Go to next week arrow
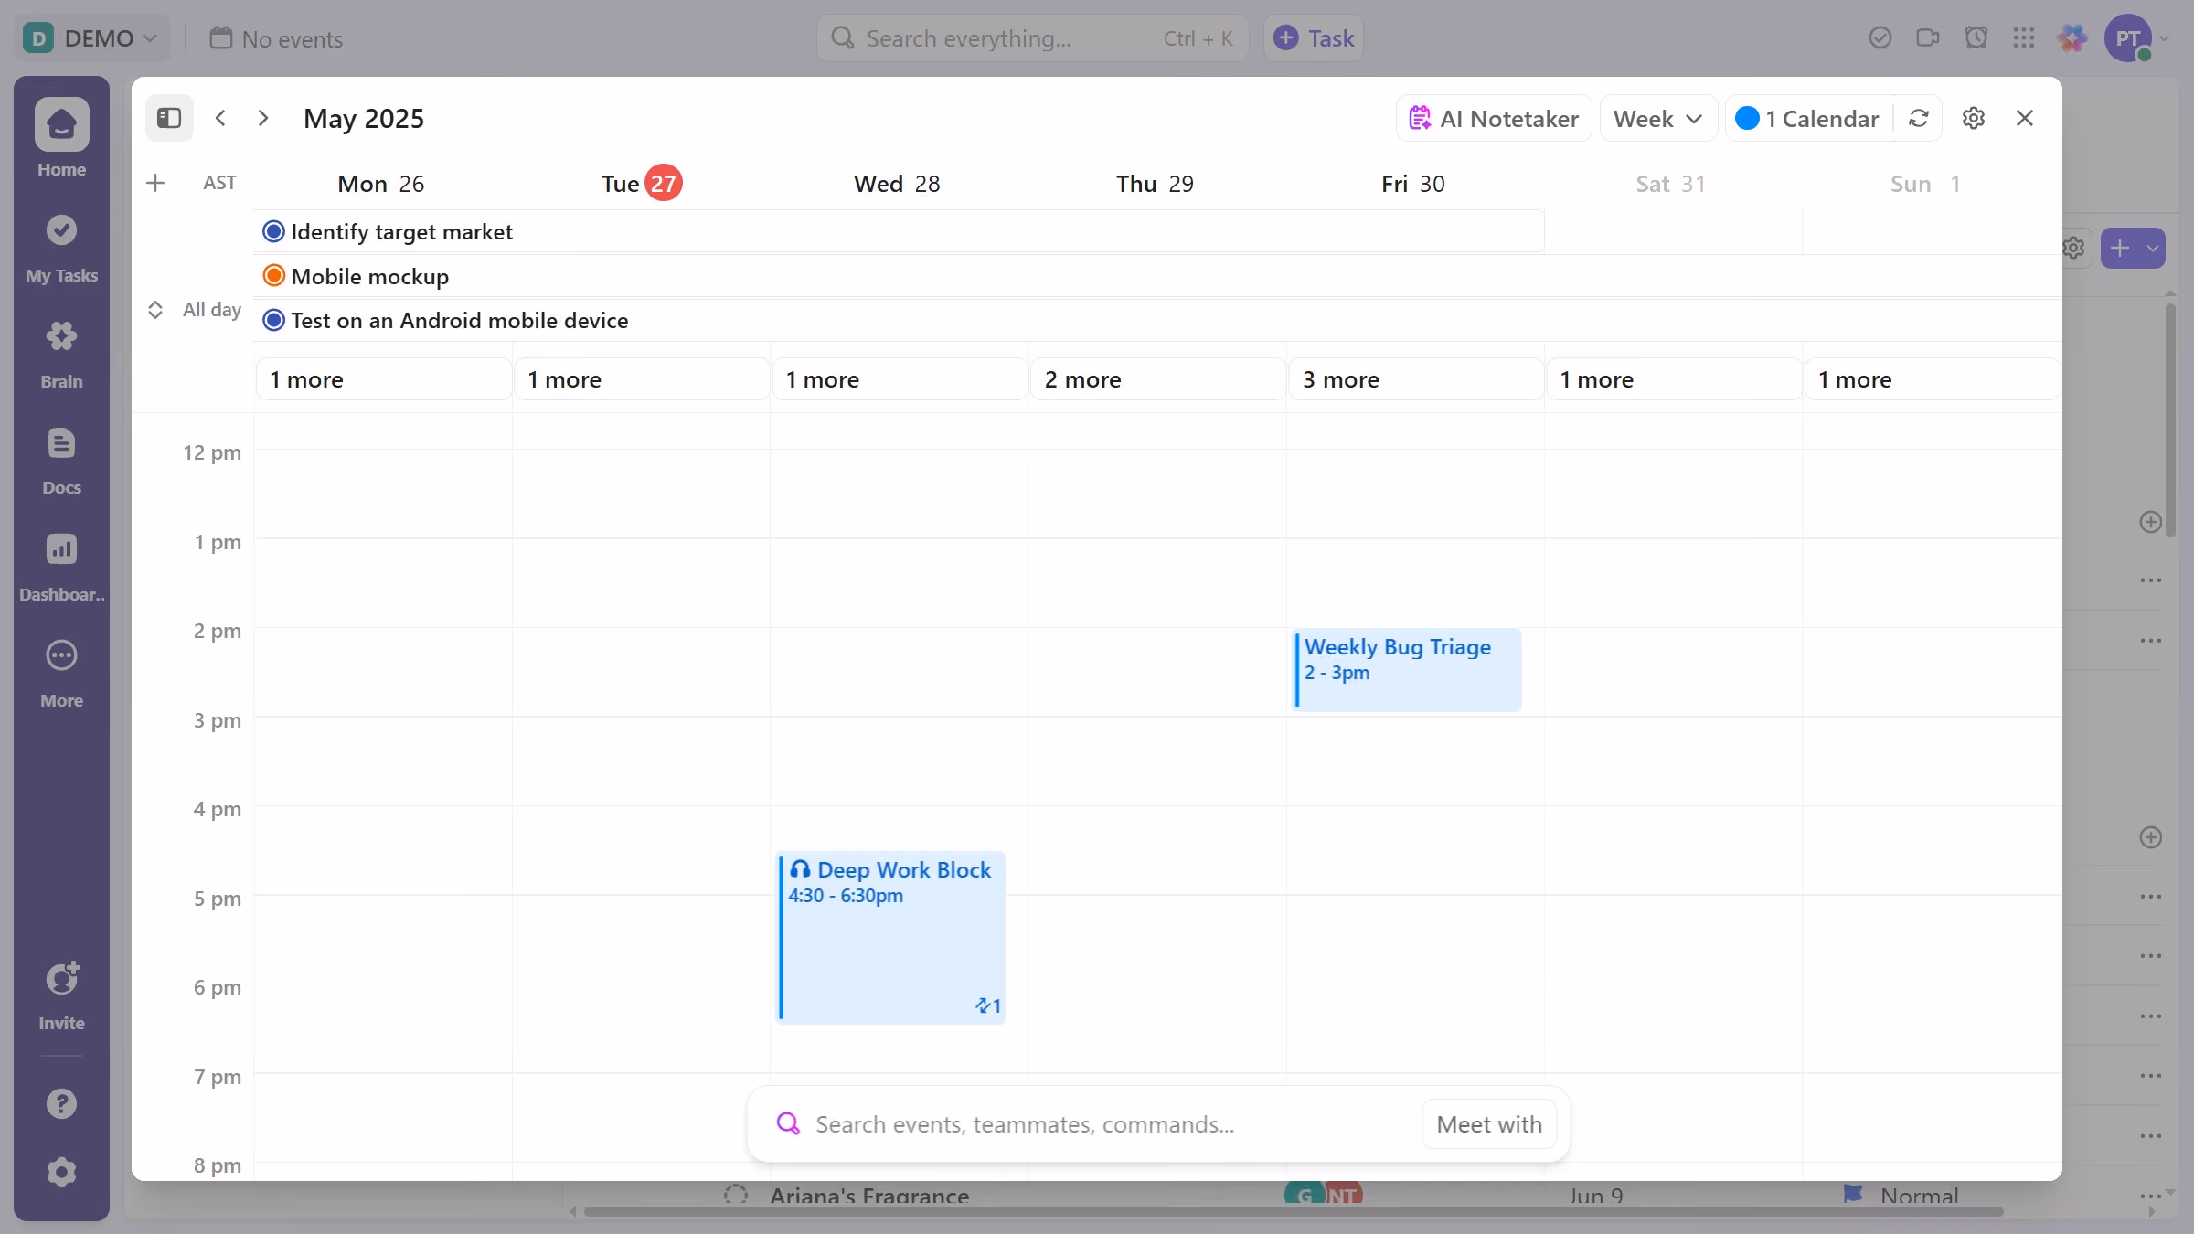 [263, 118]
